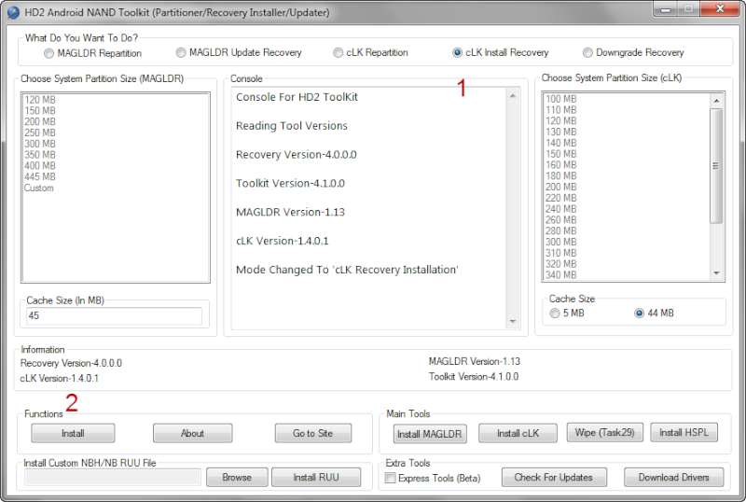Click Check For Updates button
Viewport: 746px width, 502px height.
[554, 477]
